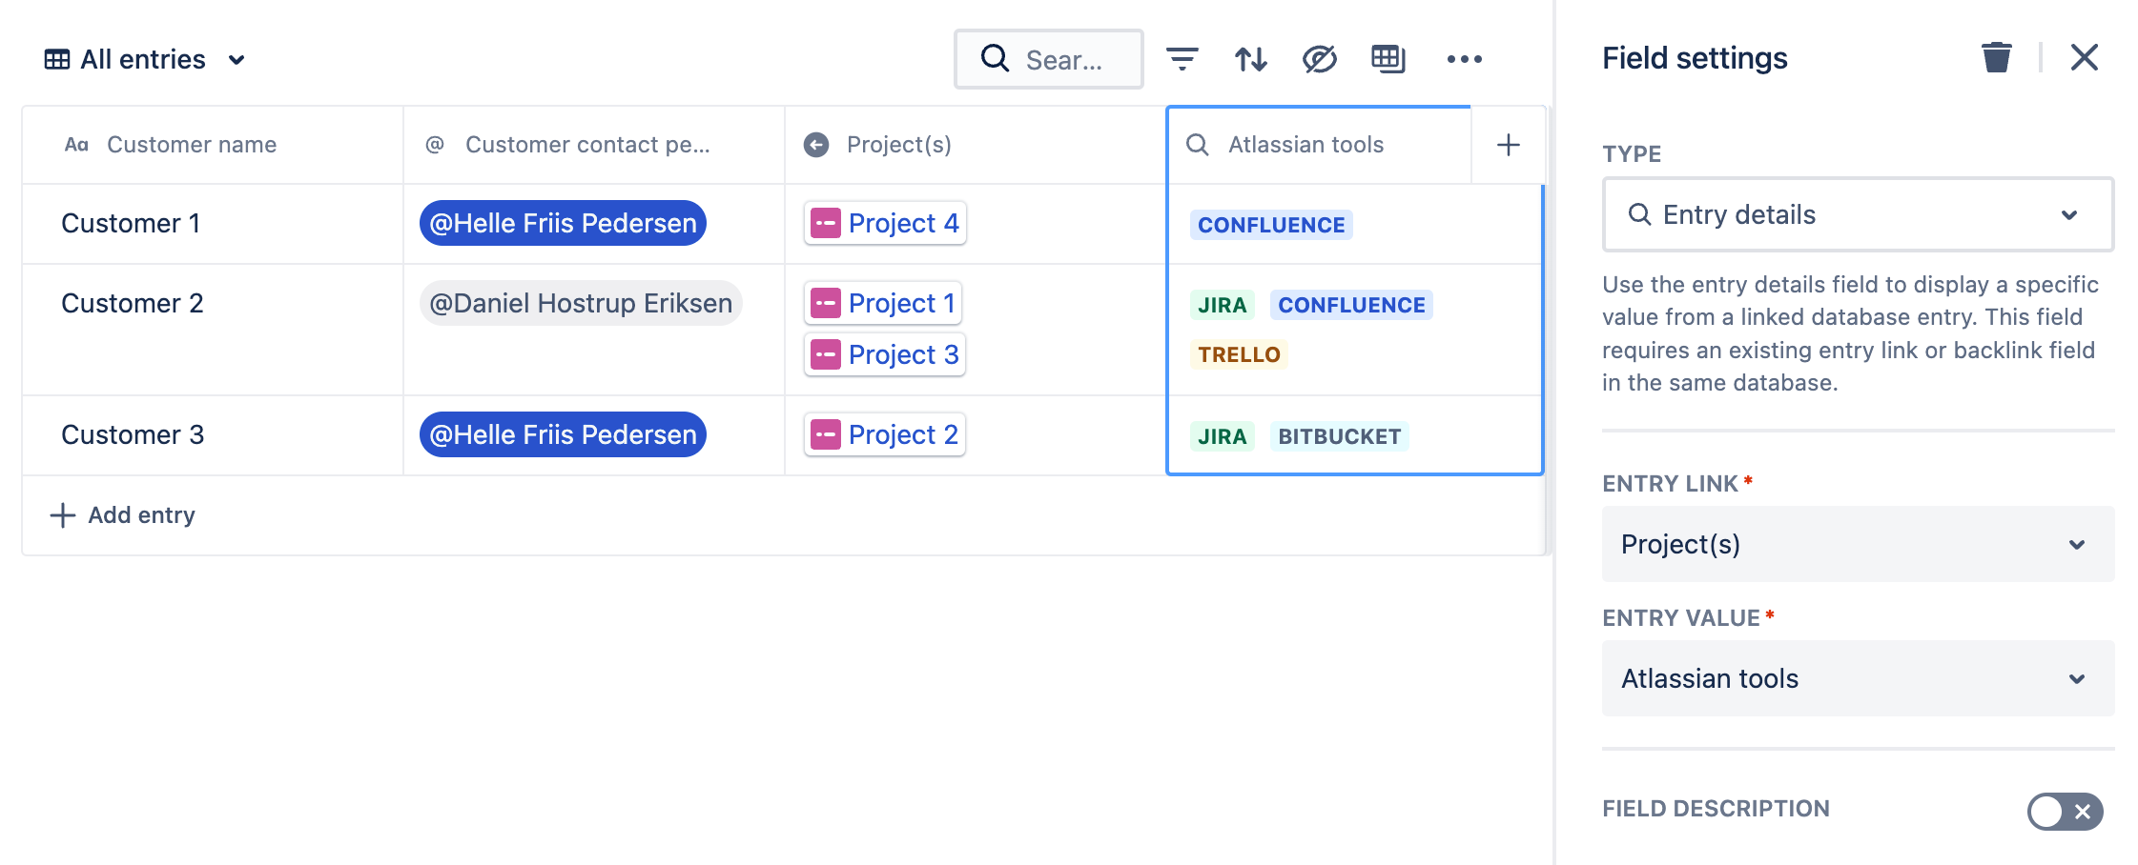Click the Aa text type icon
2138x865 pixels.
tap(76, 145)
